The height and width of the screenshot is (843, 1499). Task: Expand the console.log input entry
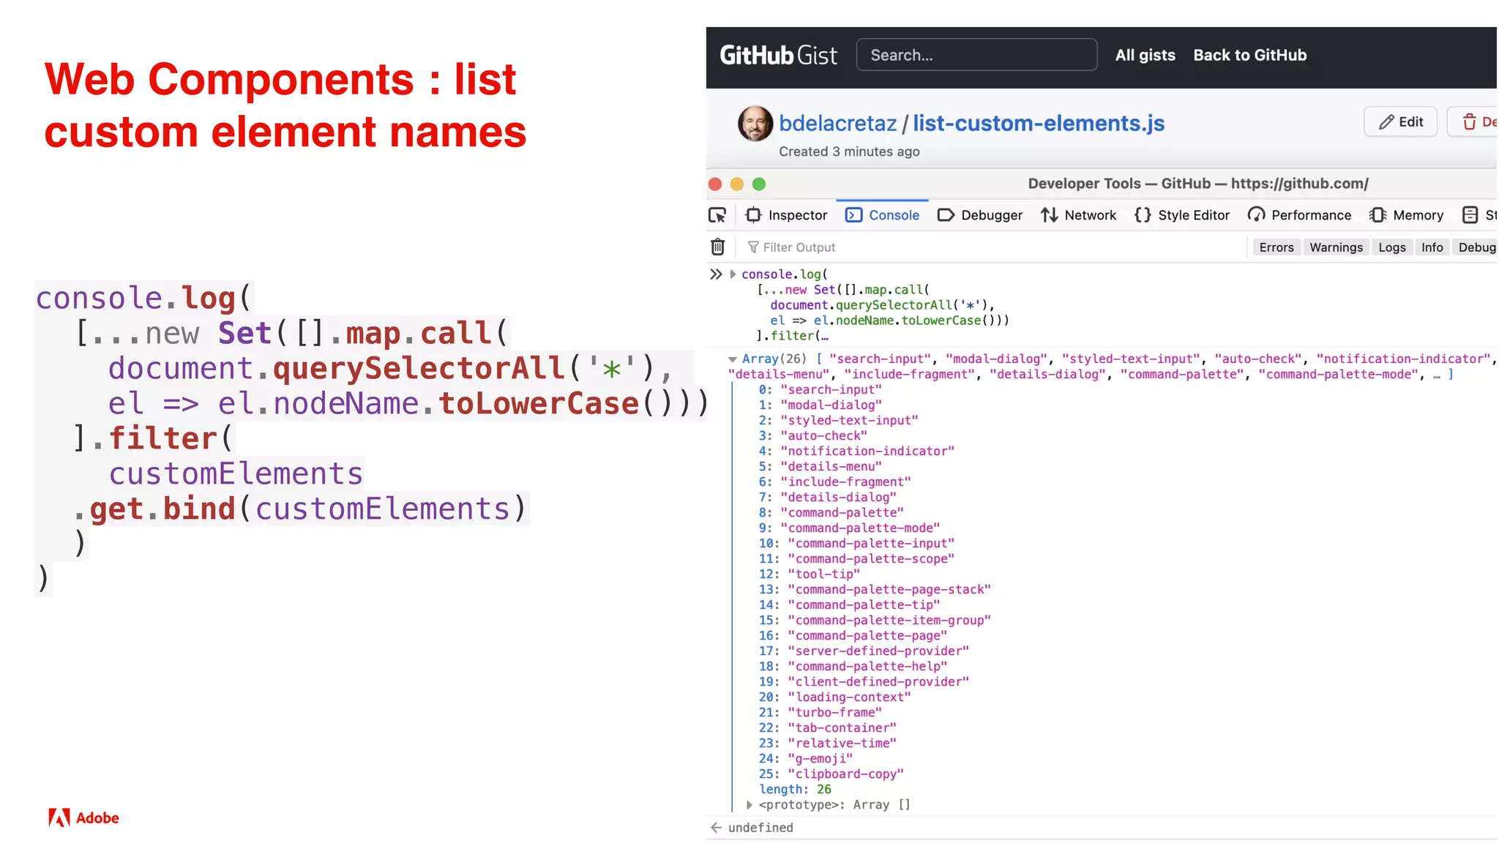(733, 274)
